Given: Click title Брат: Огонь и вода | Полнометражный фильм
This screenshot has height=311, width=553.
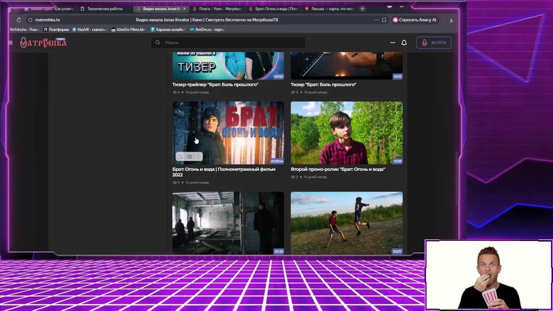Looking at the screenshot, I should [x=224, y=172].
